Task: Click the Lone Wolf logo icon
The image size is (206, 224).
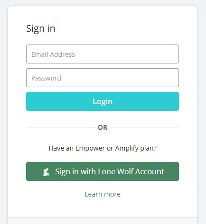Action: point(46,172)
